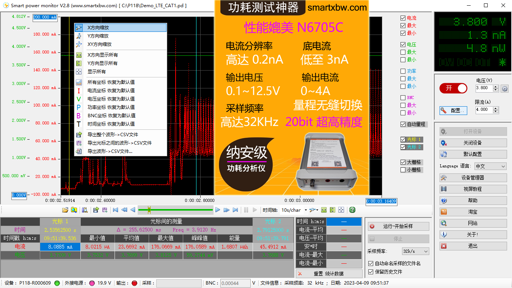This screenshot has width=512, height=288.
Task: Choose 导出整个波形->CSV文件
Action: 120,135
